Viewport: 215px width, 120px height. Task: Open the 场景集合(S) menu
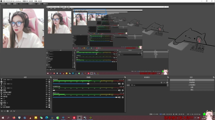[x=32, y=4]
